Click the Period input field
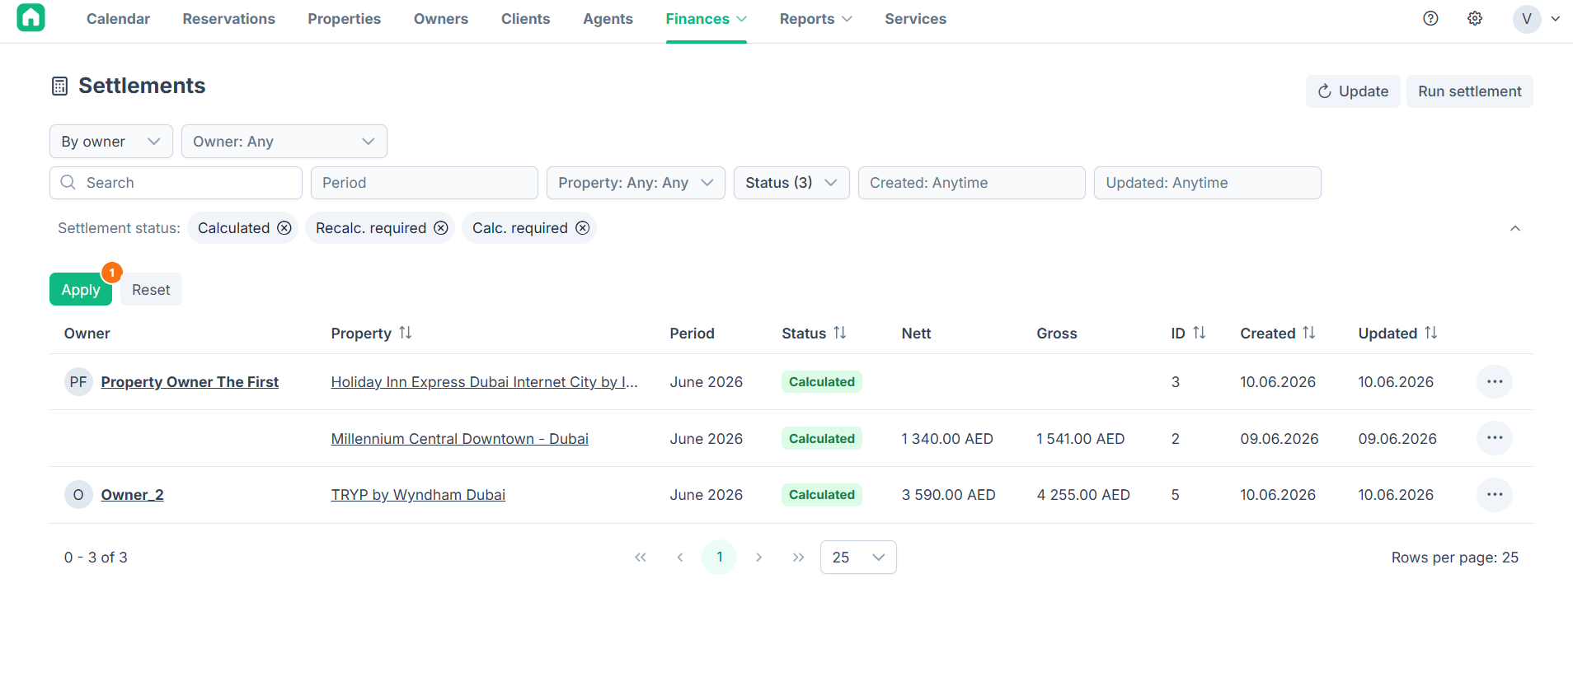 click(x=425, y=183)
